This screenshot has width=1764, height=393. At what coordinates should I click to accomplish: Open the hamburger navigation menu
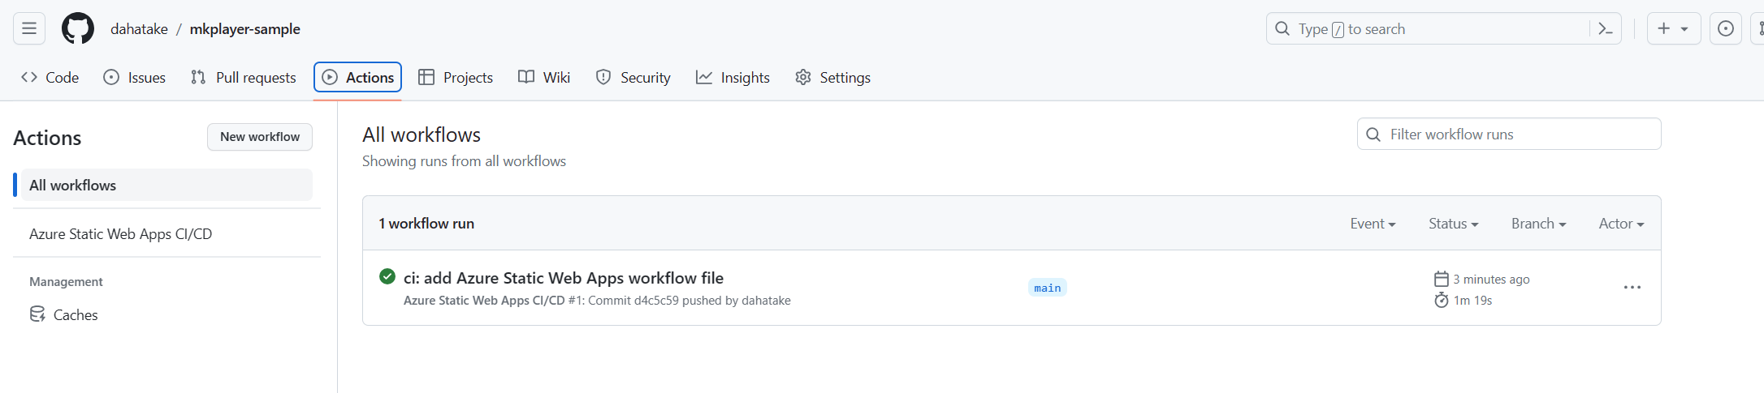point(29,28)
